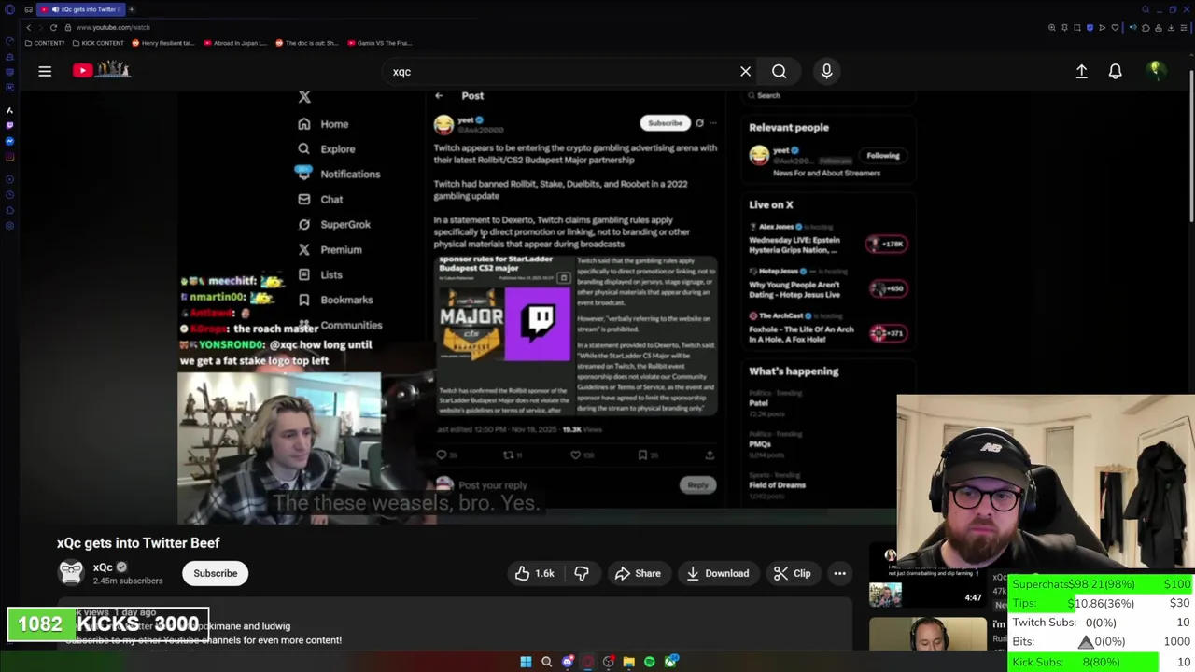The height and width of the screenshot is (672, 1195).
Task: Open the extensions cube icon
Action: click(x=1146, y=28)
